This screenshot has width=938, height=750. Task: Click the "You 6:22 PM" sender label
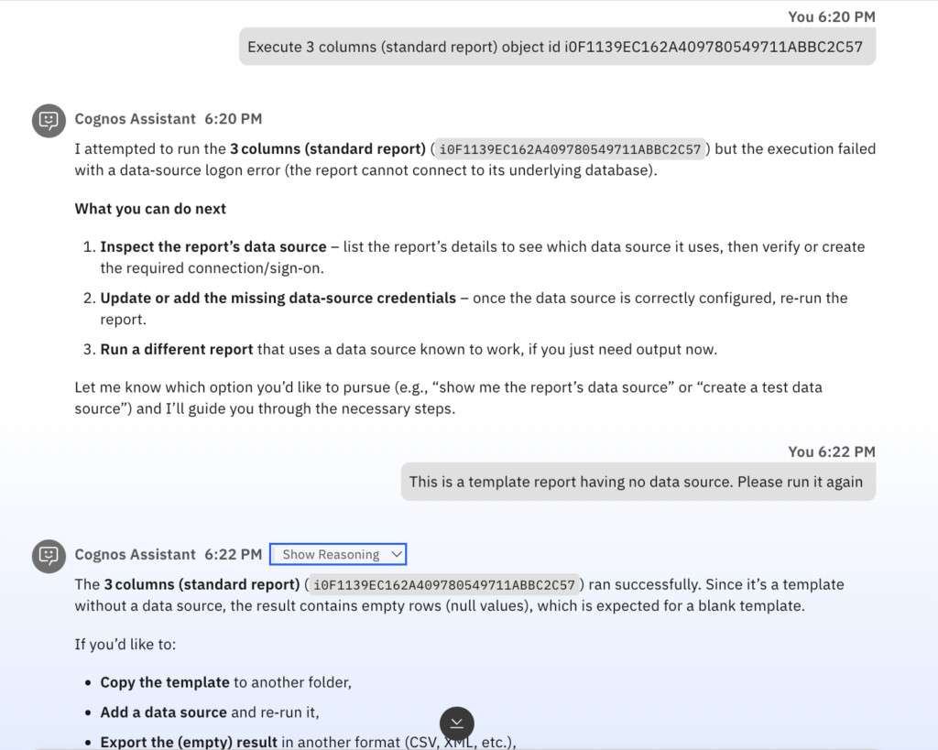(831, 451)
